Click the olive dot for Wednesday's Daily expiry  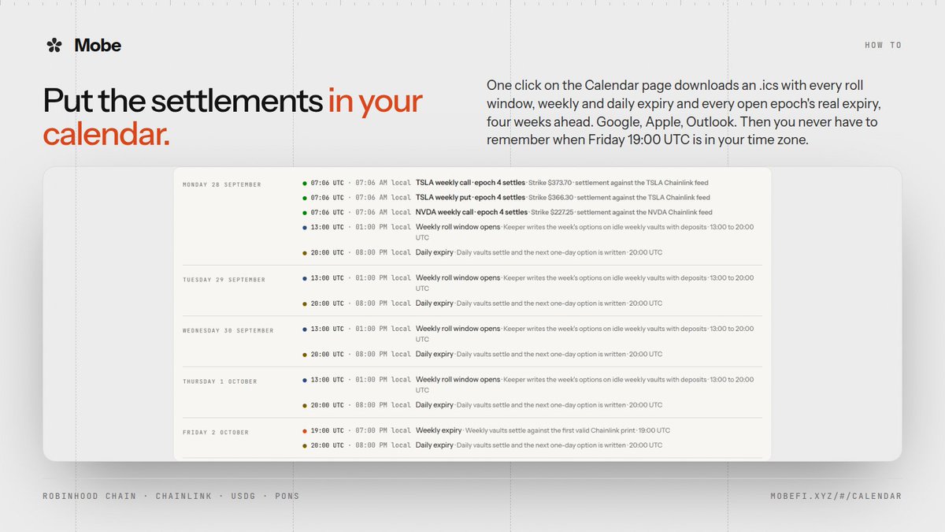[x=305, y=355]
